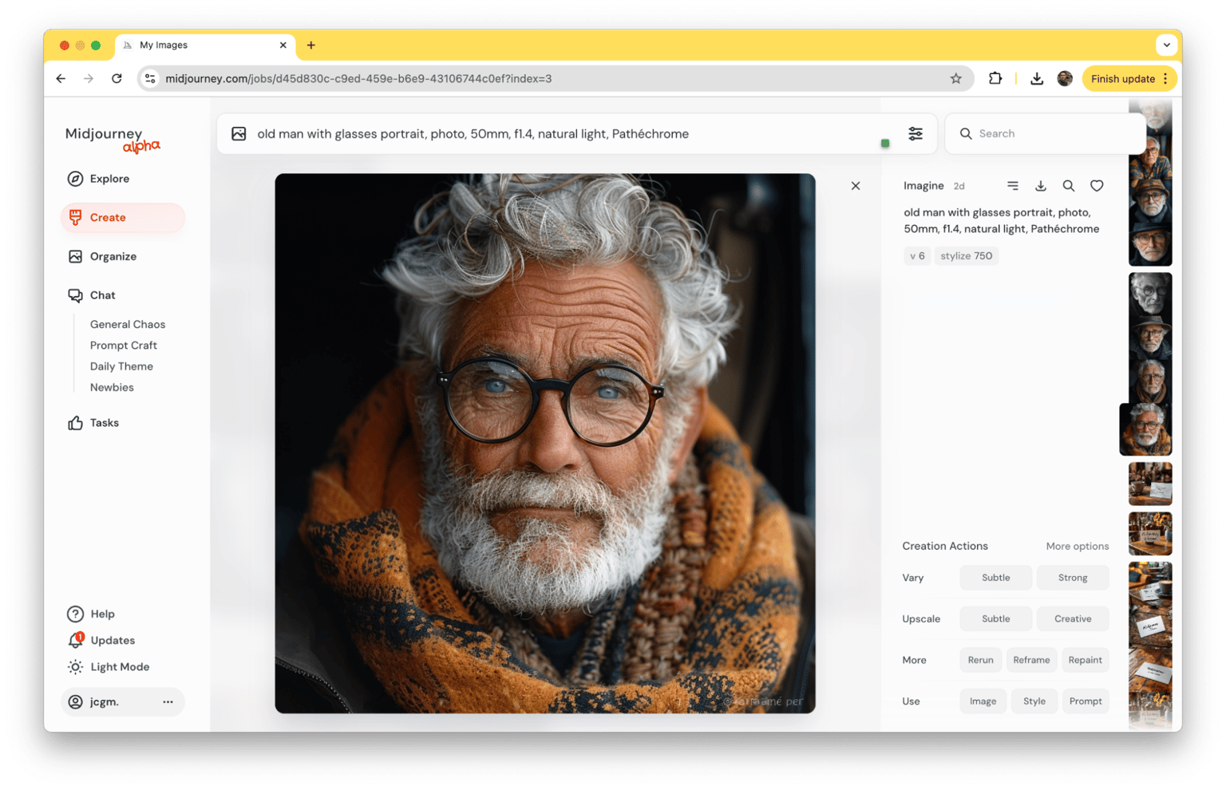Viewport: 1226px width, 790px height.
Task: Click the Search images field
Action: point(1046,134)
